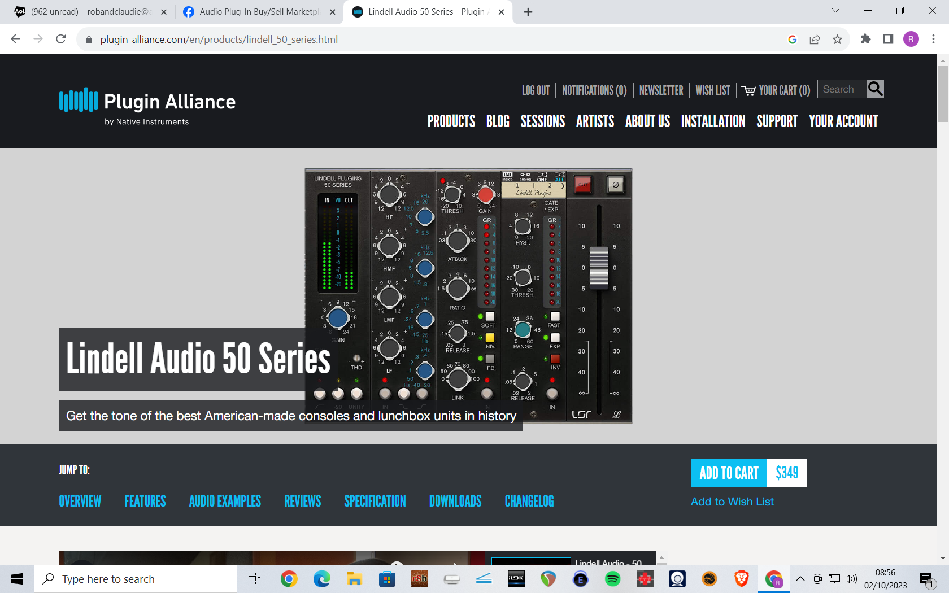Open the SESSIONS page
The width and height of the screenshot is (949, 593).
point(543,121)
